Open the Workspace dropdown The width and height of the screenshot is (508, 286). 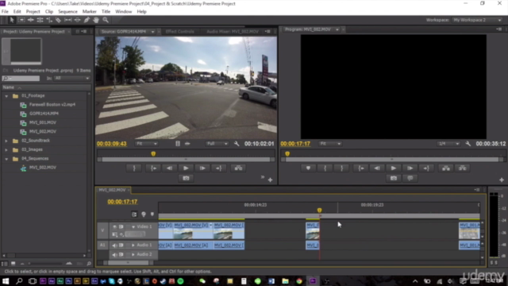(x=478, y=20)
